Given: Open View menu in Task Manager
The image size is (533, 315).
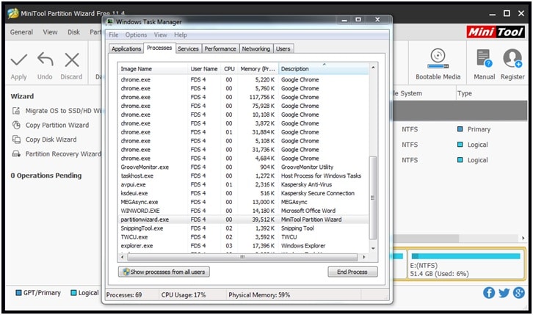Looking at the screenshot, I should click(x=161, y=35).
